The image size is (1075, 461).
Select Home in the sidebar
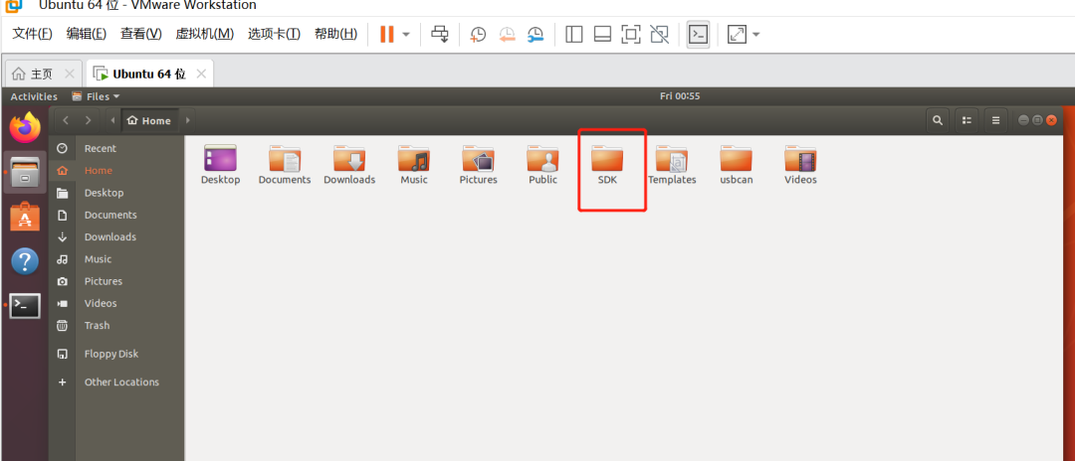click(x=116, y=170)
